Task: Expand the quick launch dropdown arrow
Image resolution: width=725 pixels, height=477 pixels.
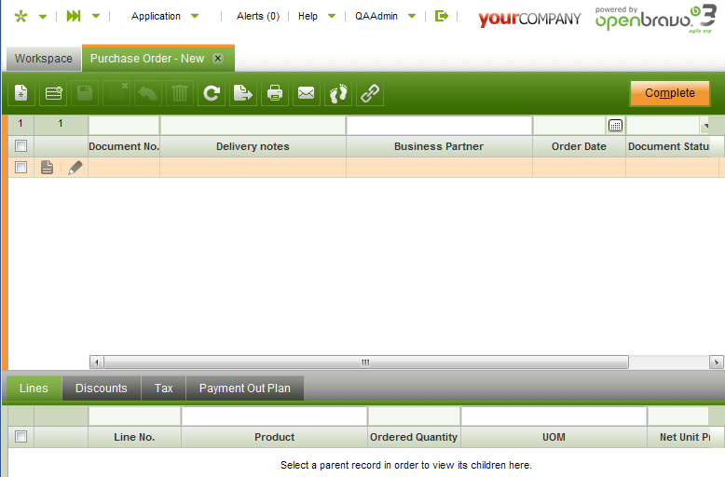Action: pyautogui.click(x=96, y=16)
